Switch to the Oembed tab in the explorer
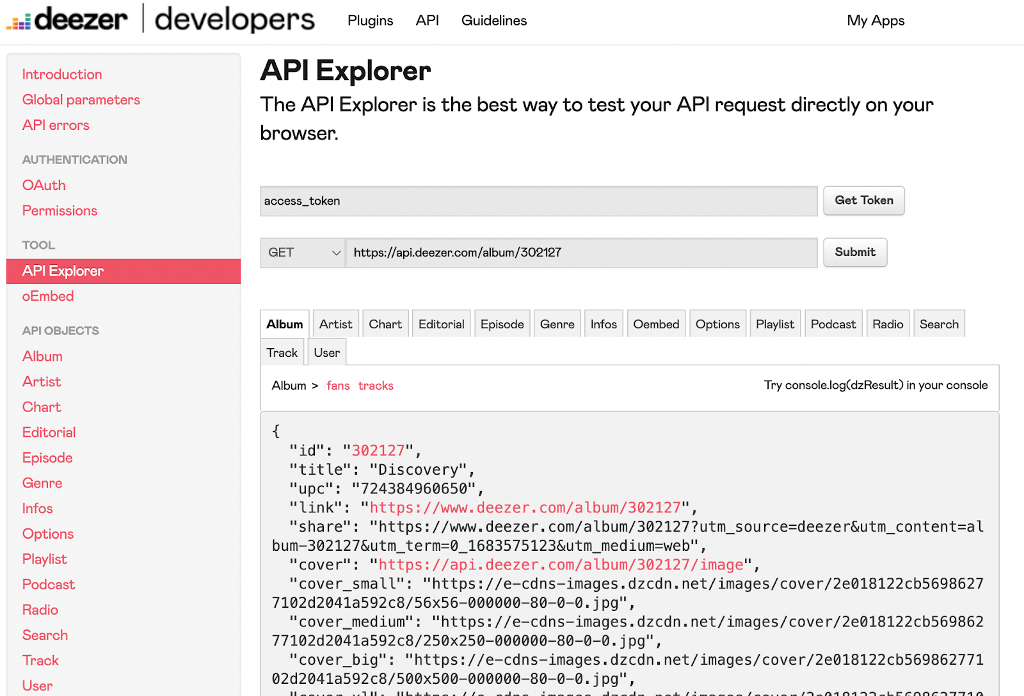Viewport: 1024px width, 696px height. [x=657, y=324]
